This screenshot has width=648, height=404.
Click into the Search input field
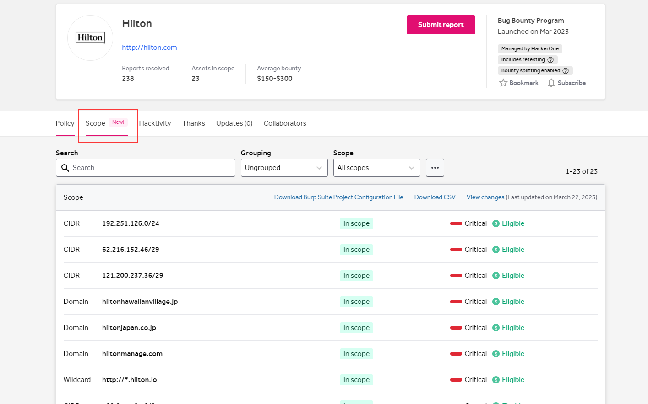pos(146,168)
